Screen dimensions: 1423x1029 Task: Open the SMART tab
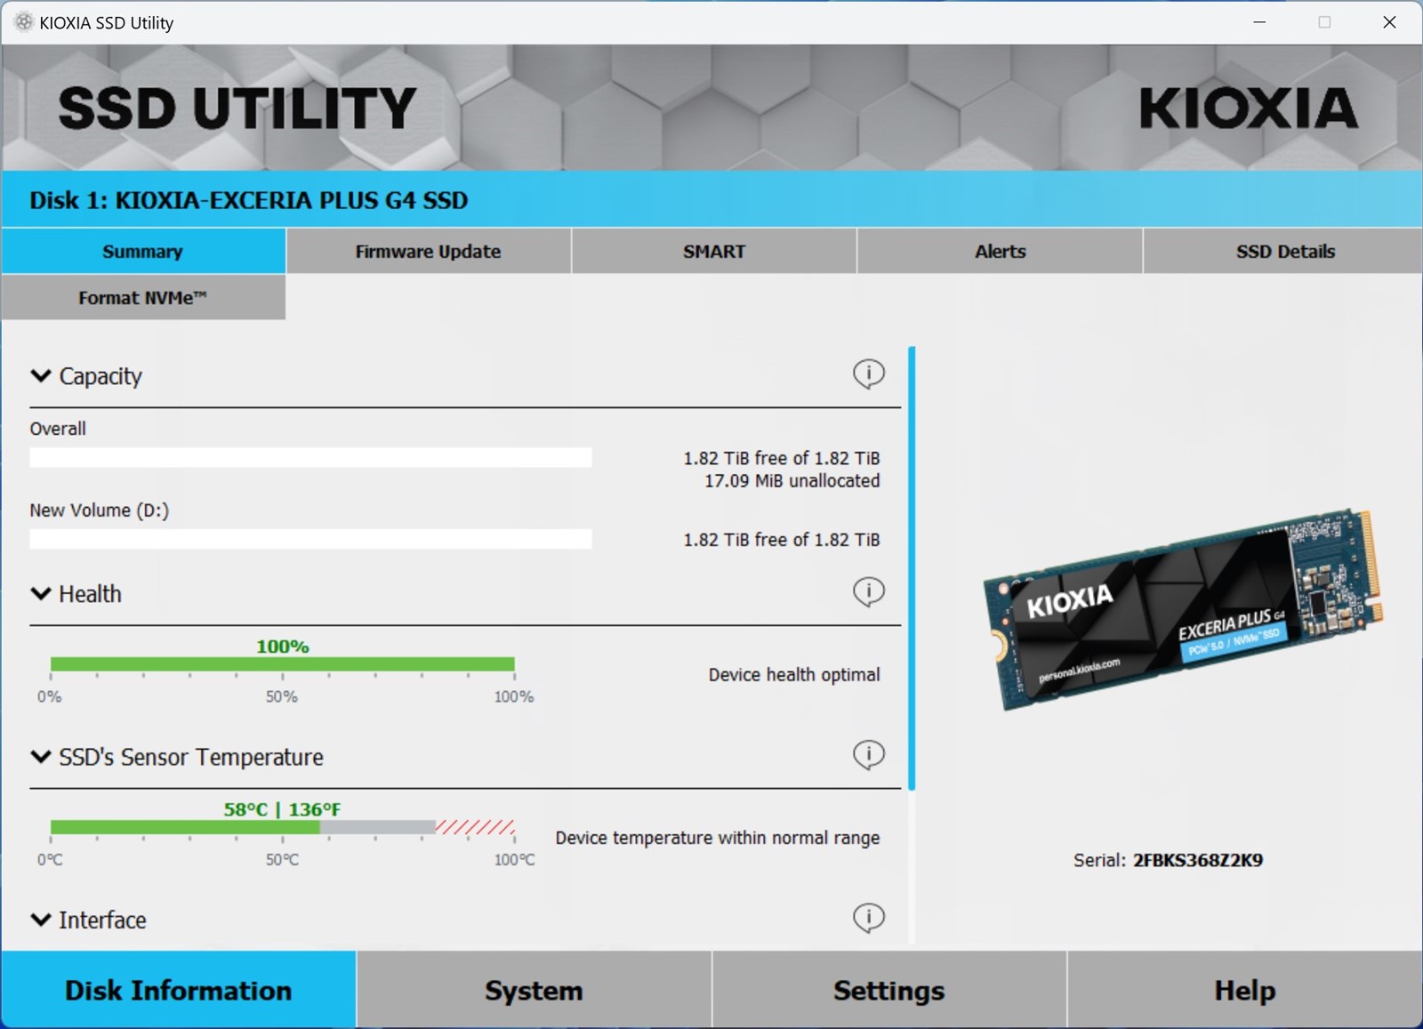coord(713,252)
